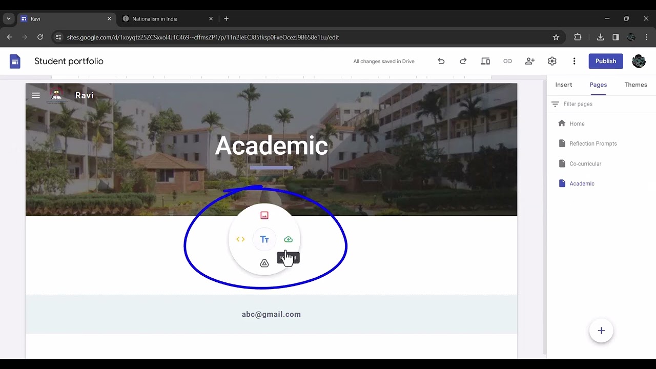
Task: Bookmark this page with the star
Action: coord(556,37)
